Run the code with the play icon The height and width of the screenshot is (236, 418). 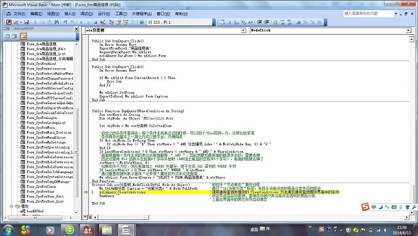(81, 22)
